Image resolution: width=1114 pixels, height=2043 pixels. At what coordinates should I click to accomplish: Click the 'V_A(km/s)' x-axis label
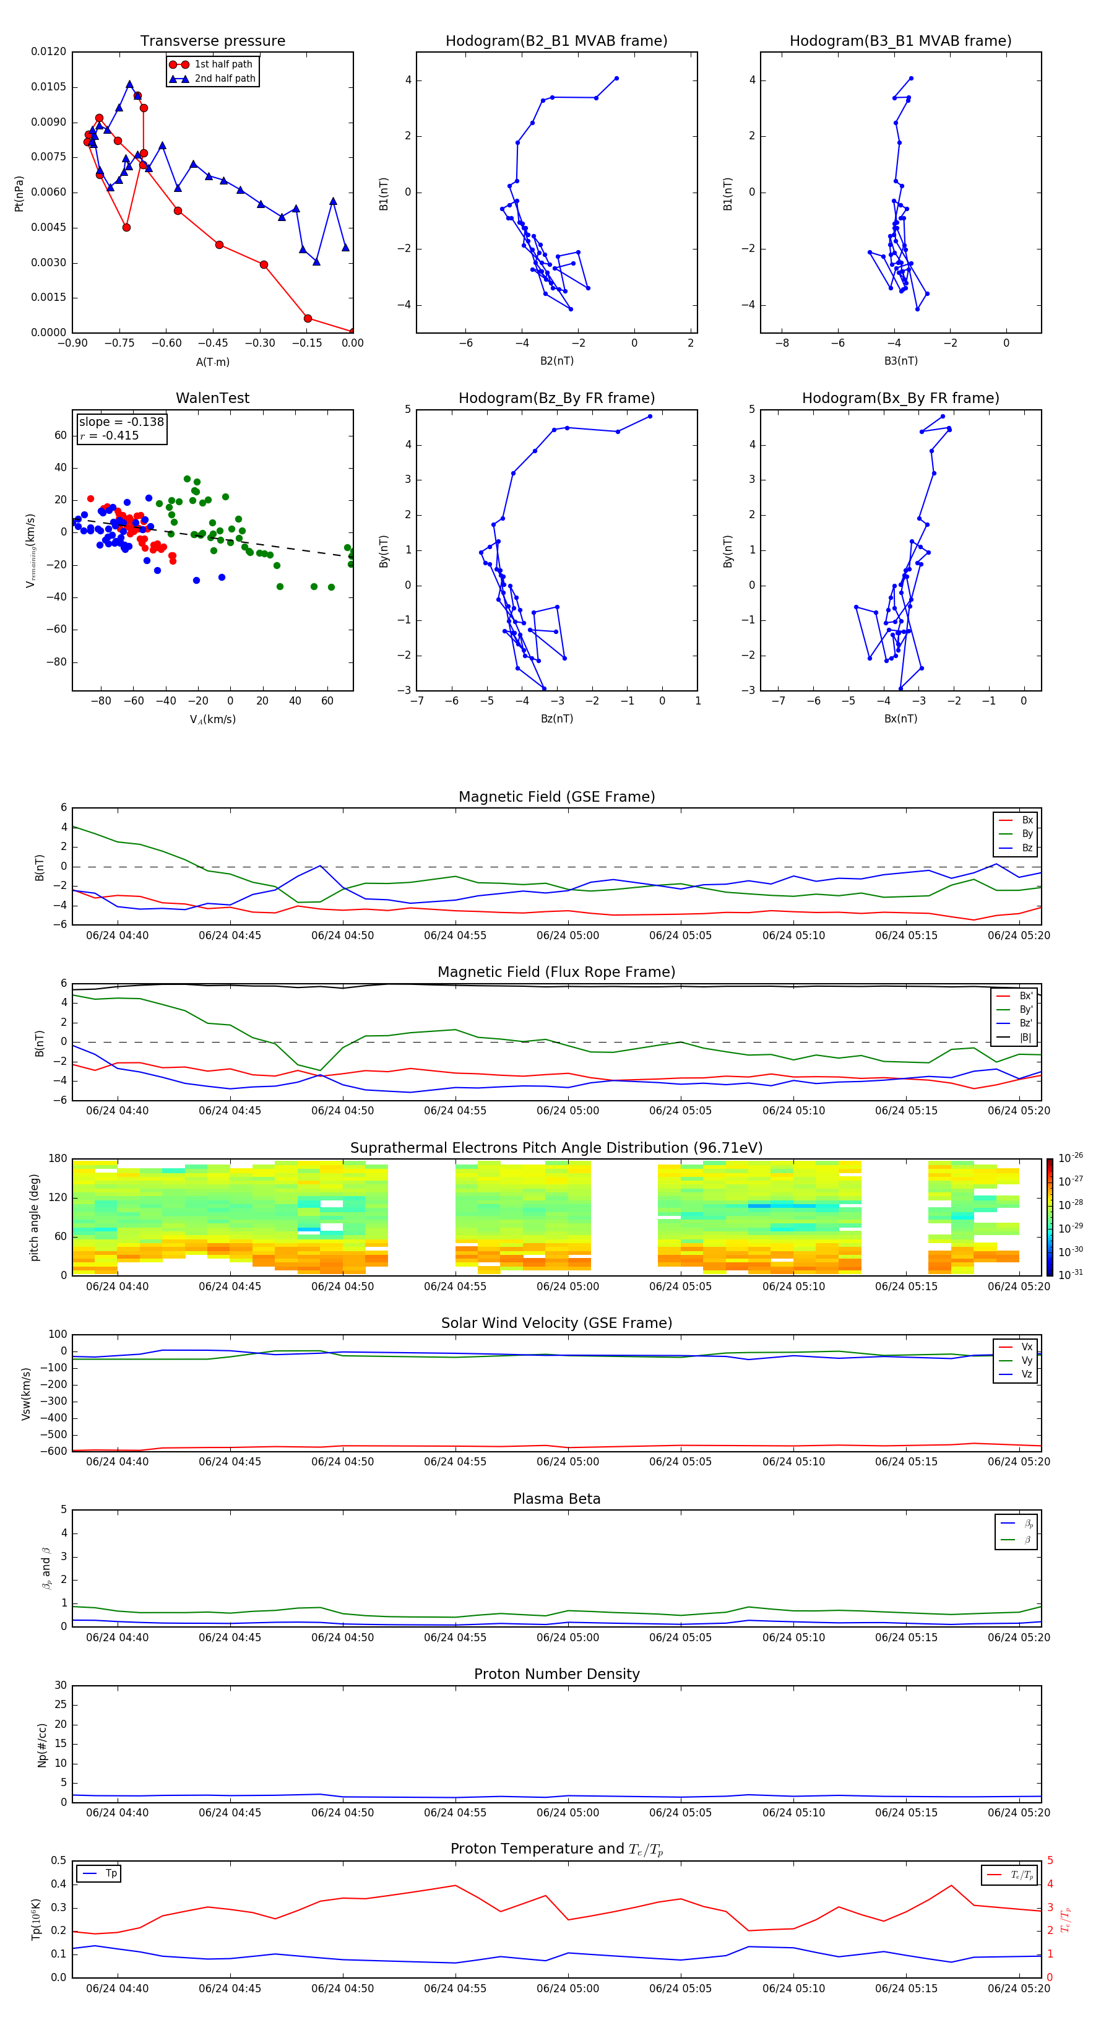tap(212, 719)
